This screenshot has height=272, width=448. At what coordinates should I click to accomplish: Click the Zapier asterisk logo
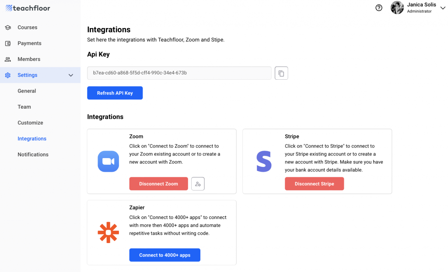point(108,233)
